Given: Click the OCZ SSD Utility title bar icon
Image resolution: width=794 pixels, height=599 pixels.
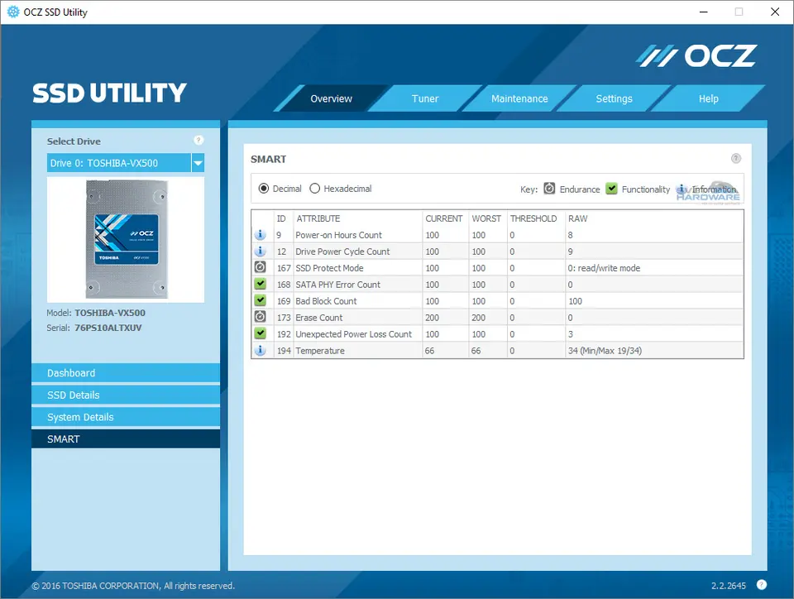Looking at the screenshot, I should pos(13,12).
